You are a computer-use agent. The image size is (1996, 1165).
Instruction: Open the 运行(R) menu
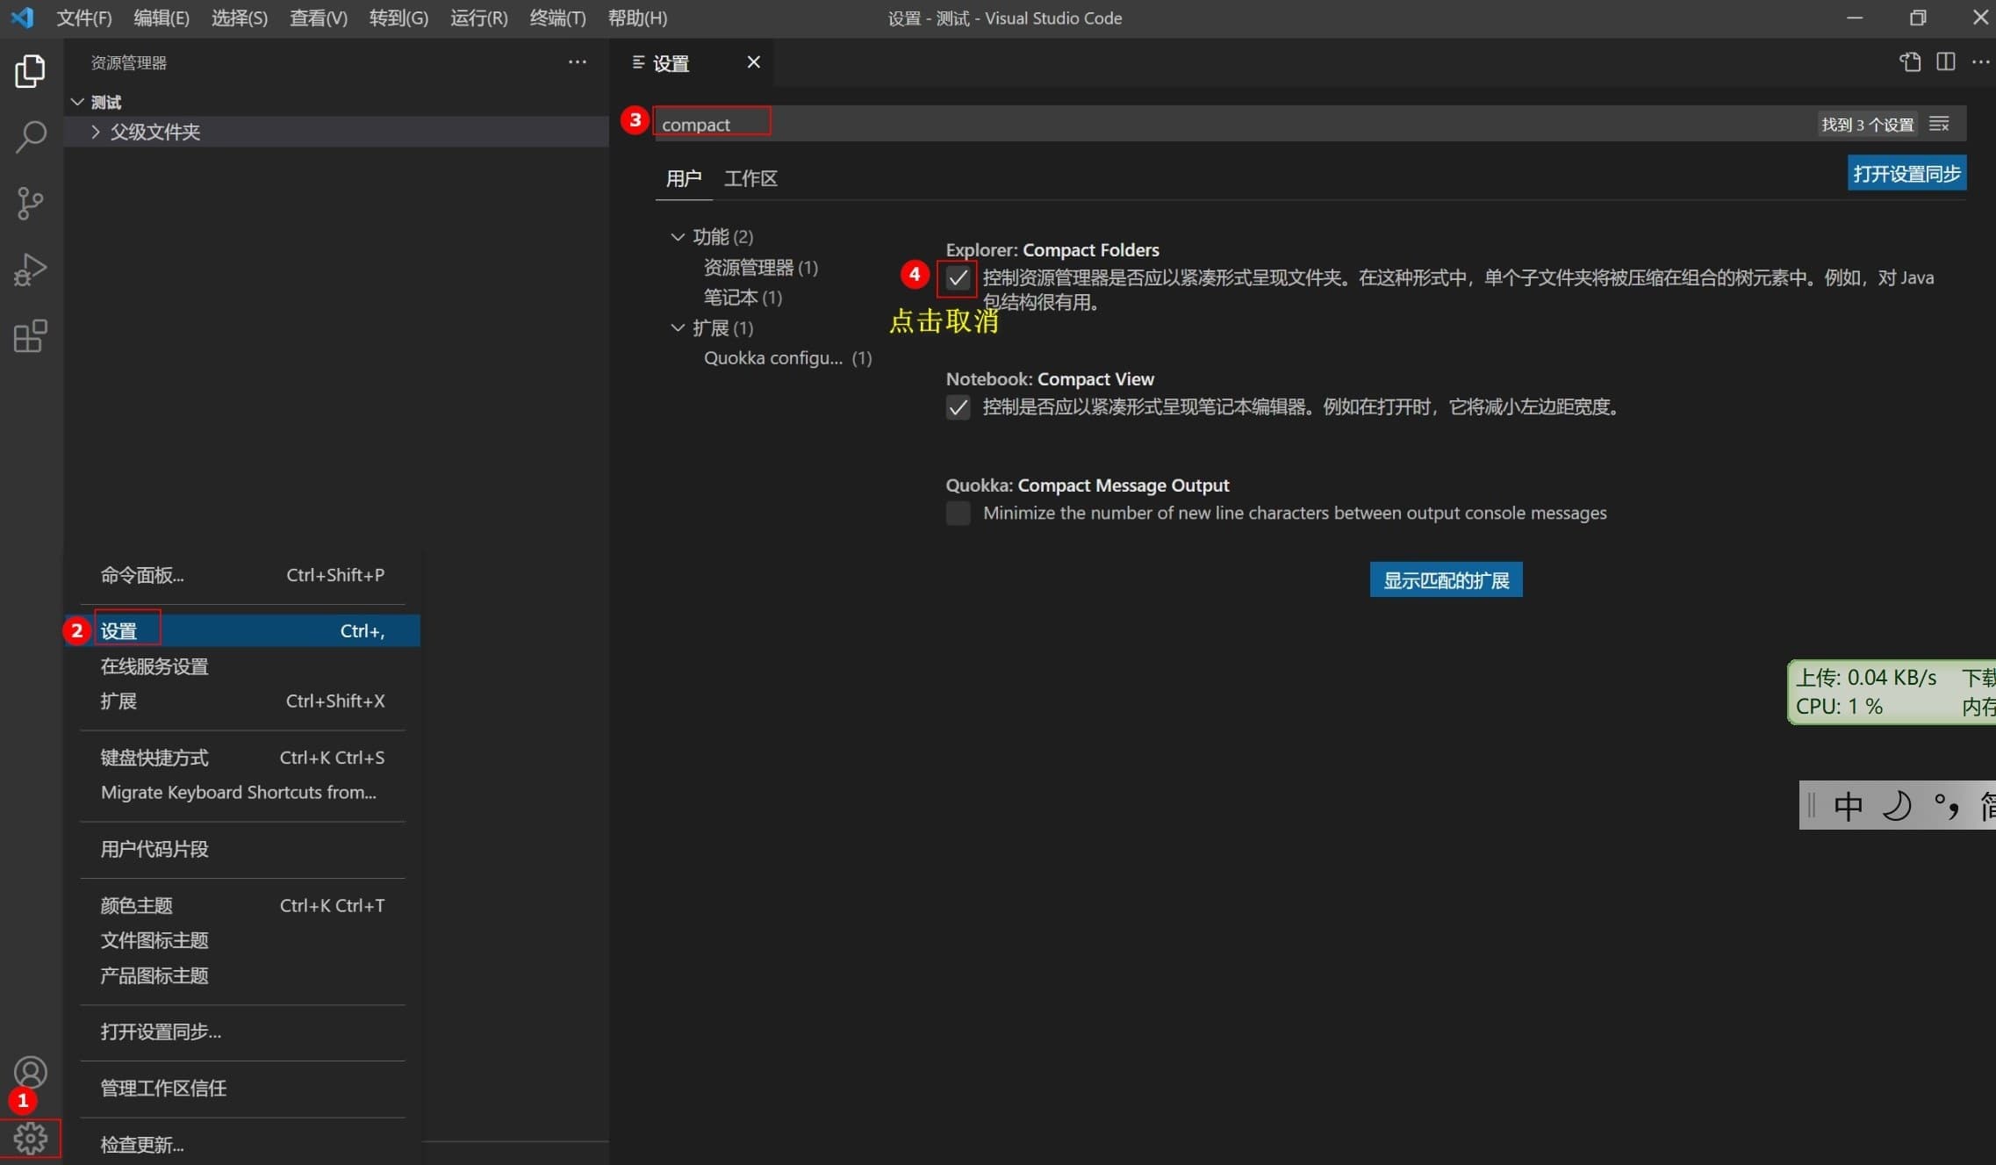[x=479, y=18]
